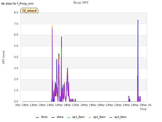Screen dimensions: 162x122
Task: Click the Mar 20 x-axis date label
Action: pyautogui.click(x=96, y=105)
